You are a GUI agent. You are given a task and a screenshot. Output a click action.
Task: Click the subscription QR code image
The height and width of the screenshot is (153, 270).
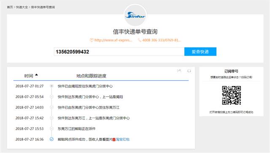[x=231, y=95]
